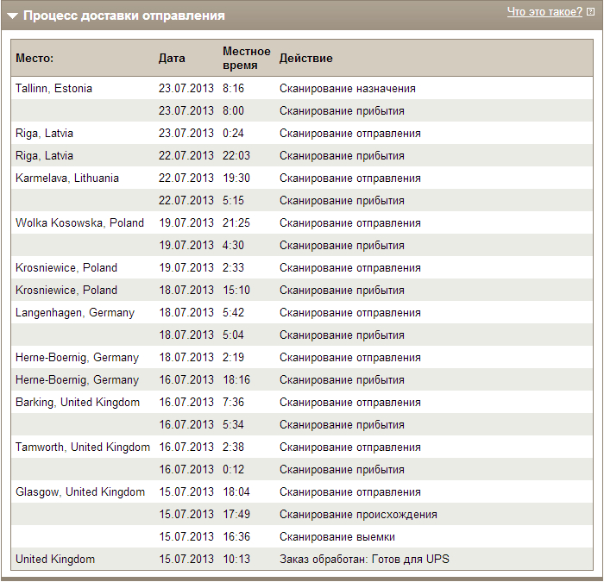Click the 10:13 local time cell
This screenshot has height=582, width=604.
point(236,559)
